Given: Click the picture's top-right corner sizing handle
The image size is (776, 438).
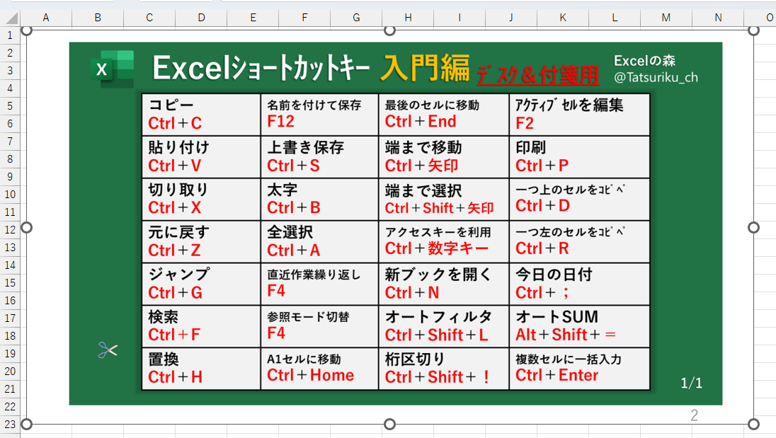Looking at the screenshot, I should pos(754,30).
